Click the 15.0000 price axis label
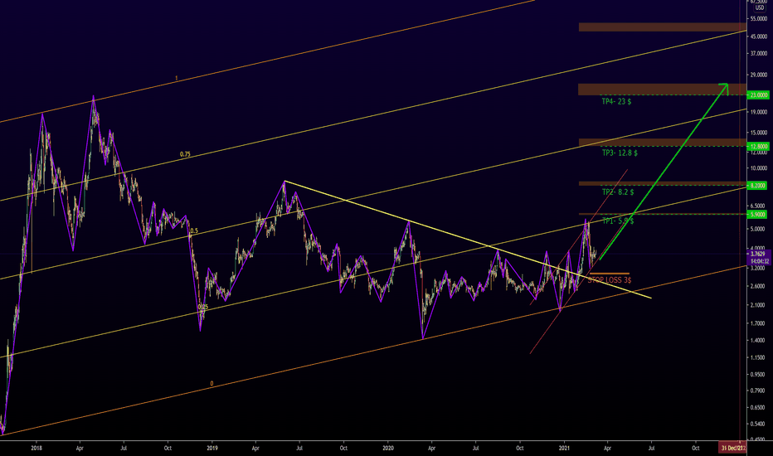 (758, 133)
